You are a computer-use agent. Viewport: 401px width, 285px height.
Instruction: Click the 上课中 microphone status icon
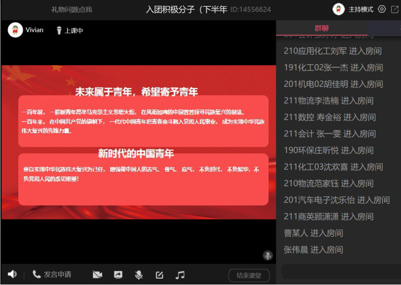[x=60, y=30]
